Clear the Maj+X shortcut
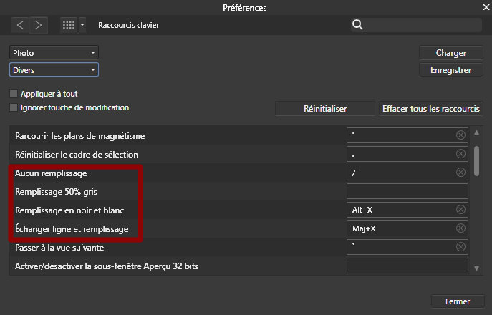This screenshot has height=315, width=492. 460,228
